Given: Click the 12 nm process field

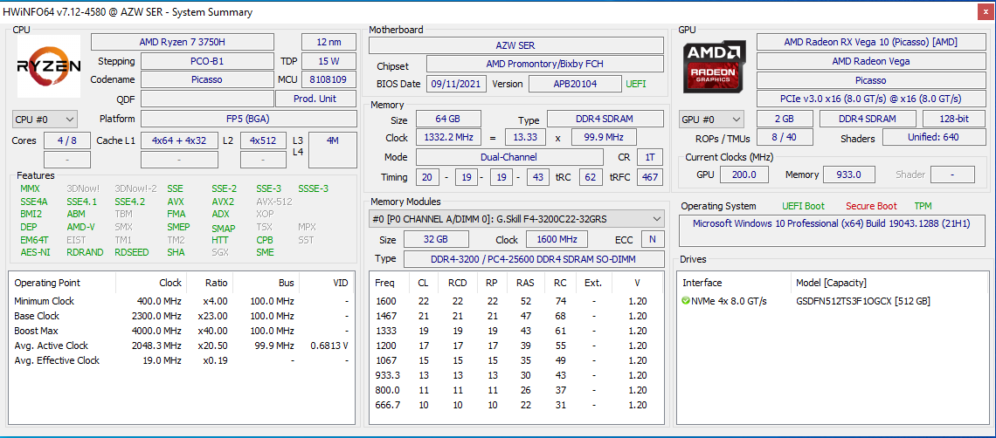Looking at the screenshot, I should tap(328, 42).
